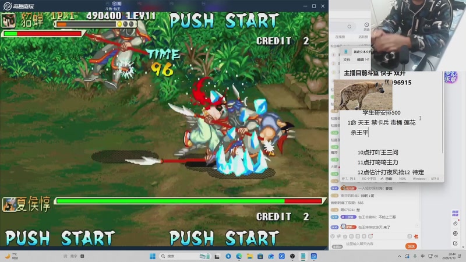Open the blue K app on taskbar

[x=282, y=256]
